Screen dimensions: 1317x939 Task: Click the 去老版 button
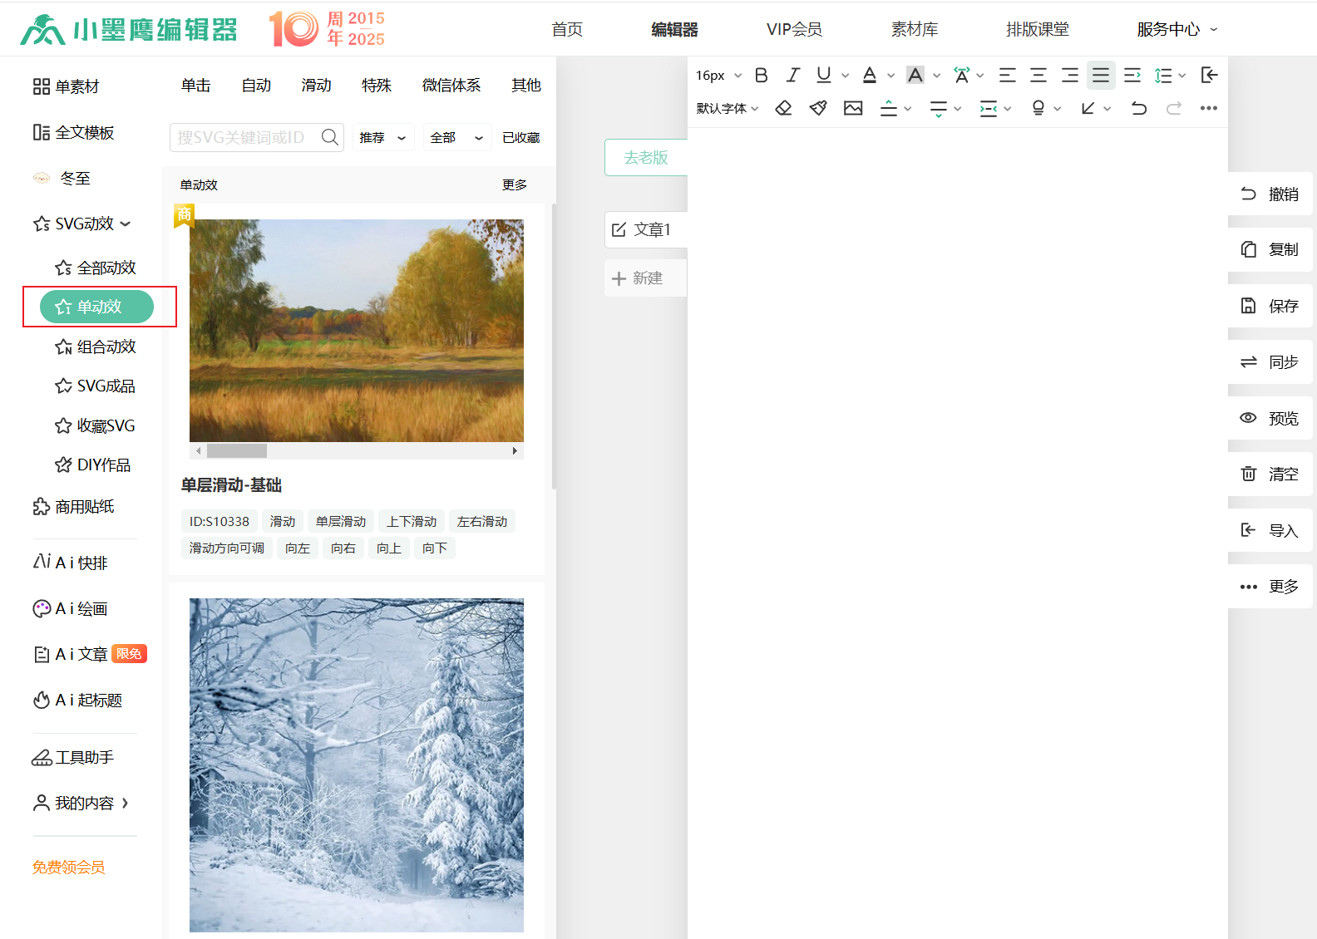646,157
